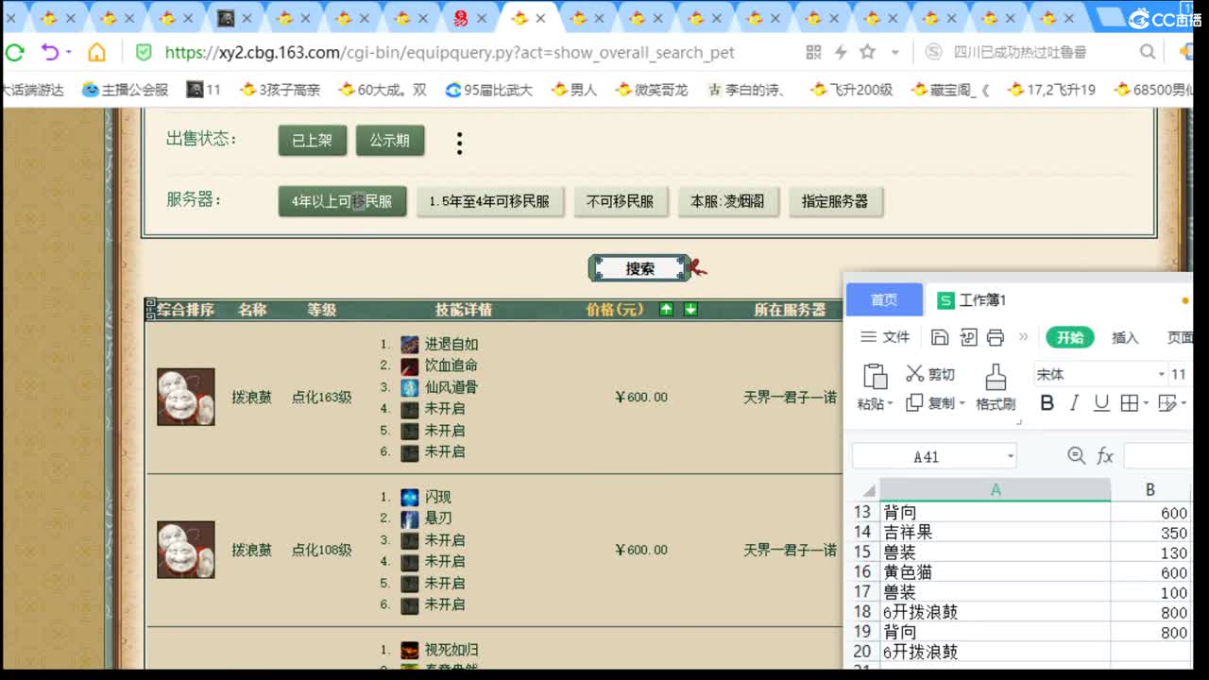Open the 108级 拨浪鼓 pet thumbnail
The height and width of the screenshot is (680, 1209).
pyautogui.click(x=185, y=550)
